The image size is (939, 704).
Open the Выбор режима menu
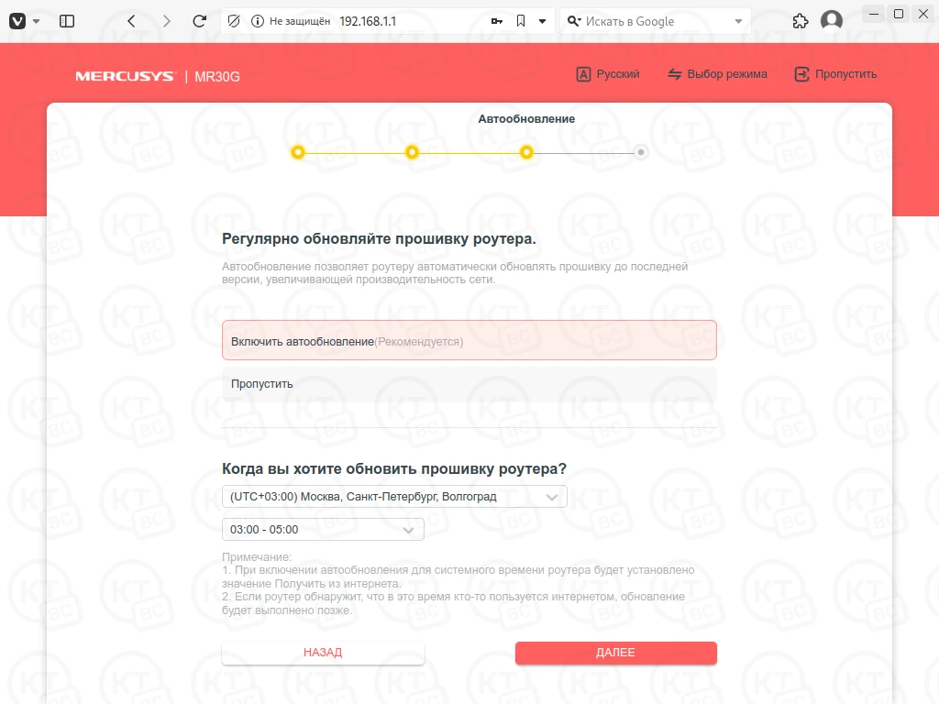[x=717, y=74]
